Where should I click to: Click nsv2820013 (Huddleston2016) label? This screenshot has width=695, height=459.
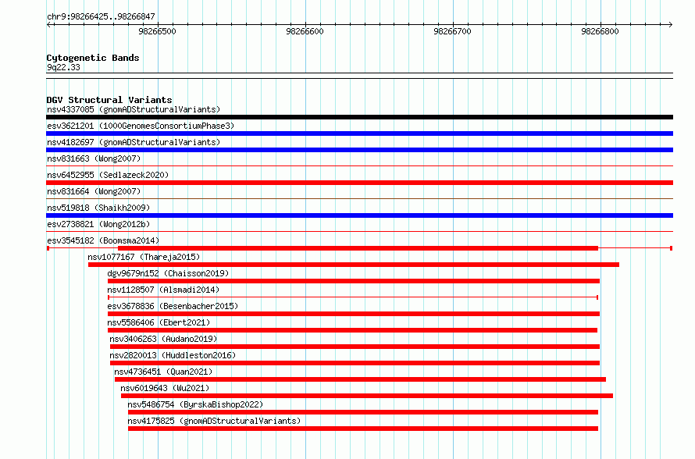pos(173,355)
